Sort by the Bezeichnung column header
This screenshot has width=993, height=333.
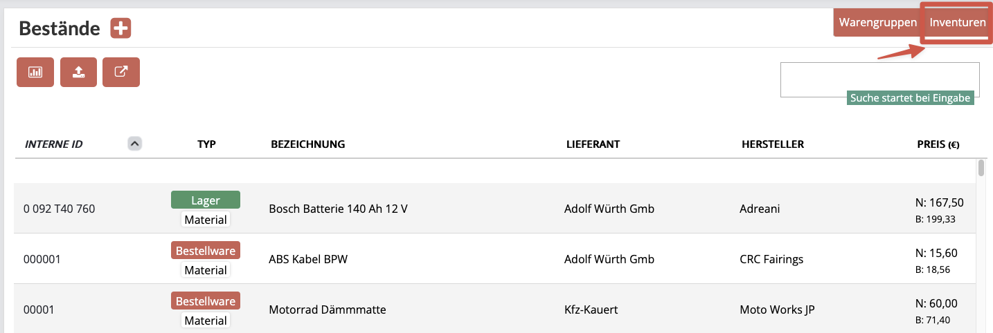coord(307,144)
